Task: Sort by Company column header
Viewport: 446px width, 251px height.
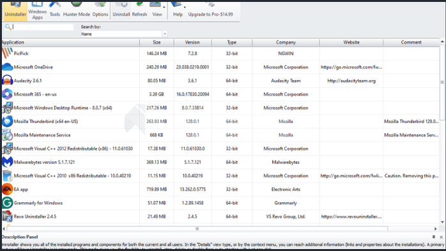Action: point(286,42)
